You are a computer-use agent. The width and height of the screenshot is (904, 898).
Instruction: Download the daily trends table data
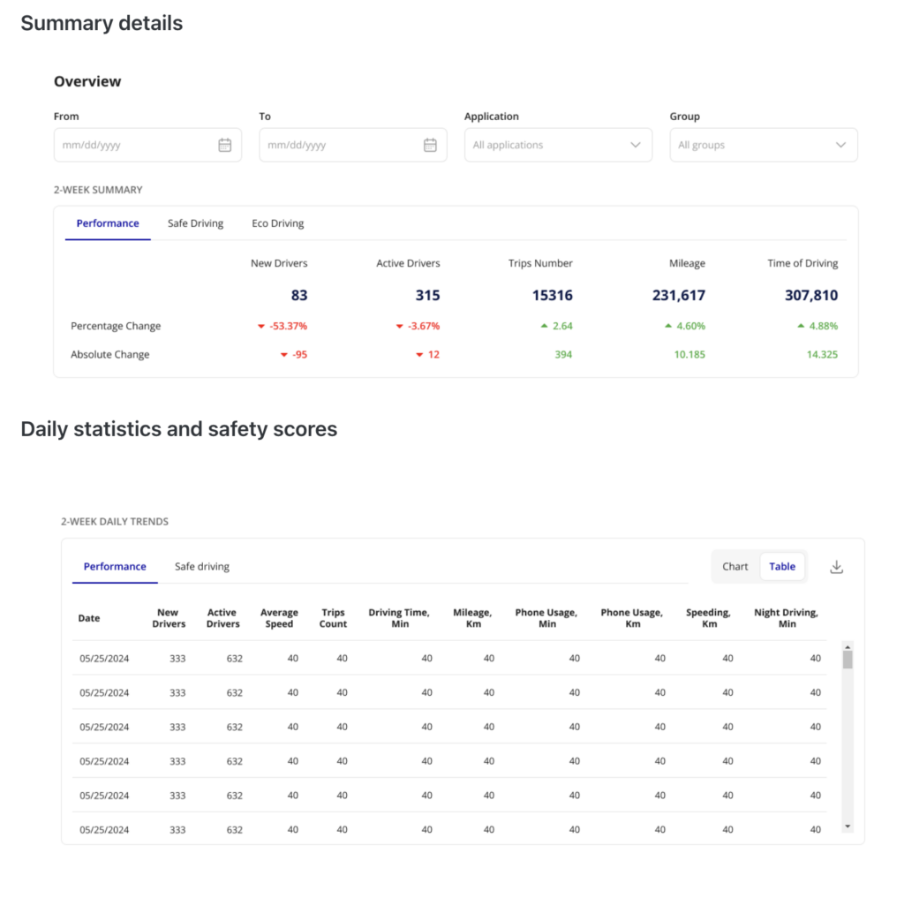tap(837, 567)
